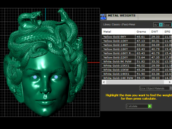Select the White Gold:14K PdW row
The height and width of the screenshot is (129, 172).
(x=137, y=78)
